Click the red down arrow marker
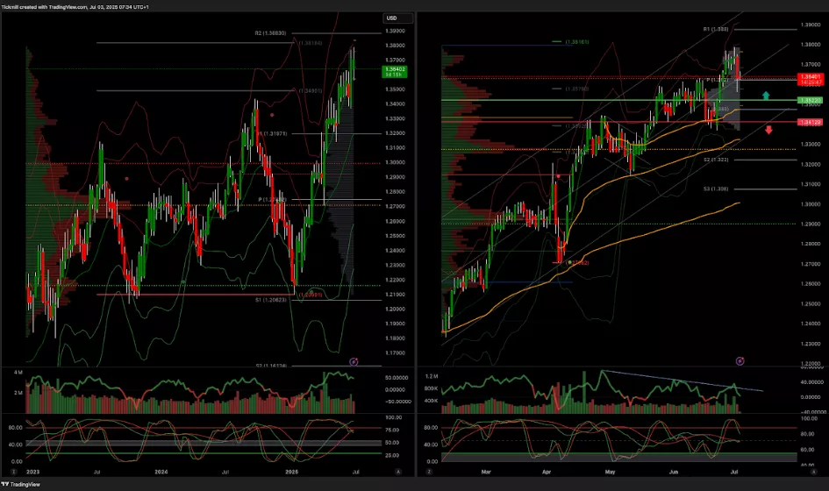This screenshot has height=491, width=829. pyautogui.click(x=768, y=131)
